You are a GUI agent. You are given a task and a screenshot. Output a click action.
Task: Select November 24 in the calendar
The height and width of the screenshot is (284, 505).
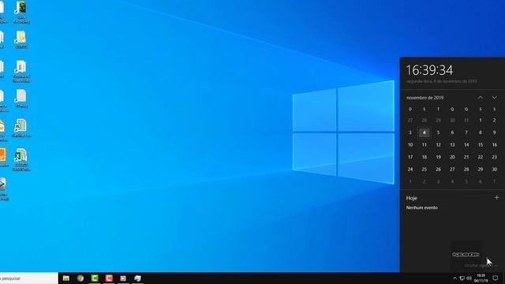[410, 170]
